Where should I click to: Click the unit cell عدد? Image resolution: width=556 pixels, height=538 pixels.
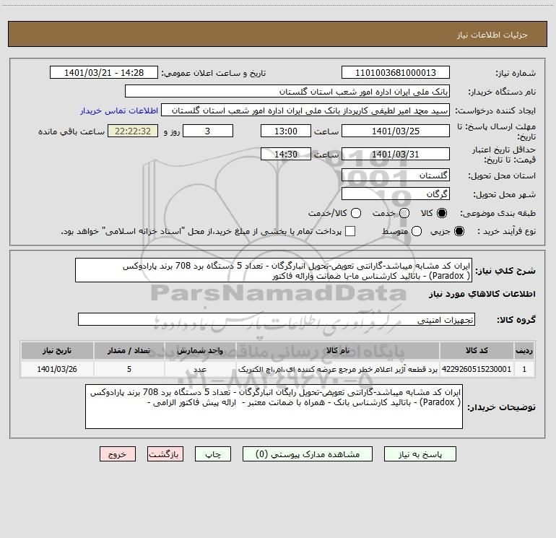coord(200,369)
